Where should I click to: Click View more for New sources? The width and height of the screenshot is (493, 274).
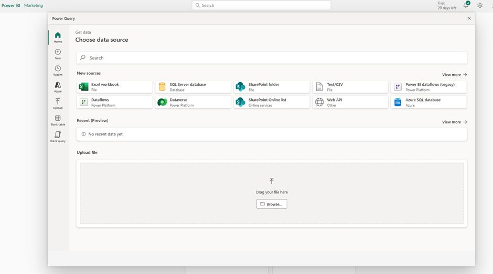pos(454,75)
